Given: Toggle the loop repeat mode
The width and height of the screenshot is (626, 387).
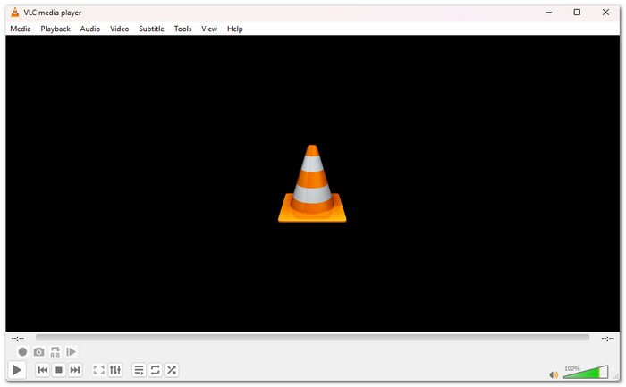Looking at the screenshot, I should (x=155, y=370).
